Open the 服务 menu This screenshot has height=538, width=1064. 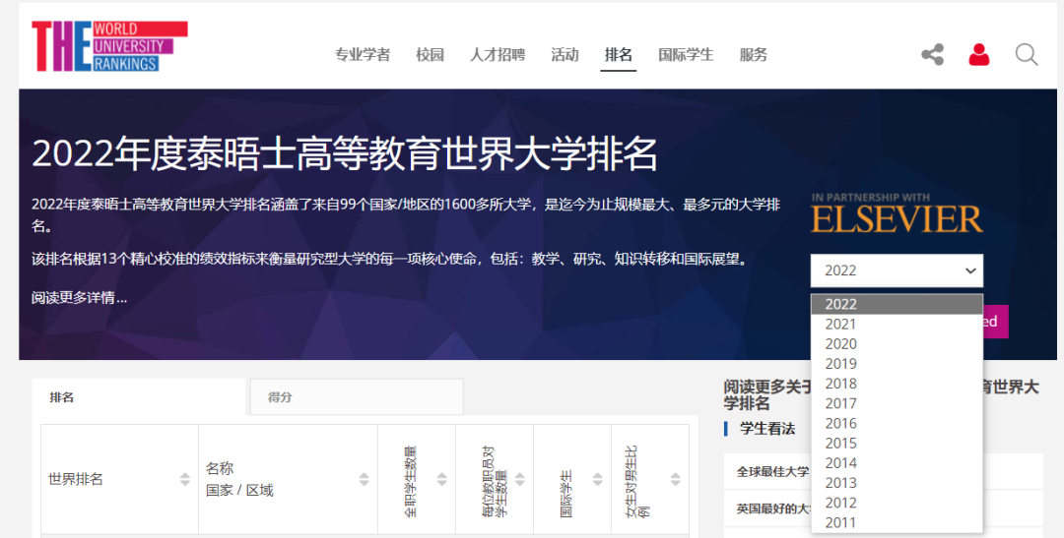(x=754, y=55)
